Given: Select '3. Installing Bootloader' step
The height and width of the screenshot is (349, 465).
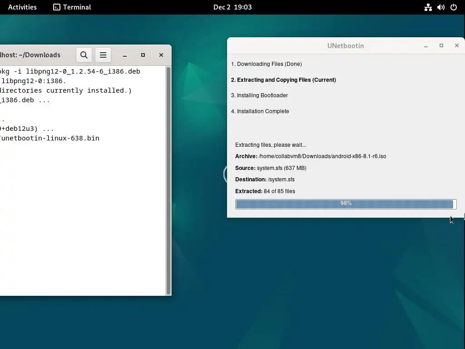Looking at the screenshot, I should pos(259,95).
